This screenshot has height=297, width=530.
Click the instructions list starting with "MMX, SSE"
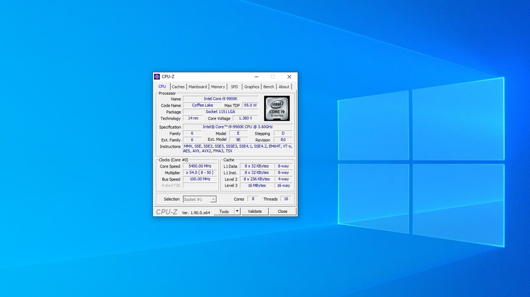[x=238, y=149]
